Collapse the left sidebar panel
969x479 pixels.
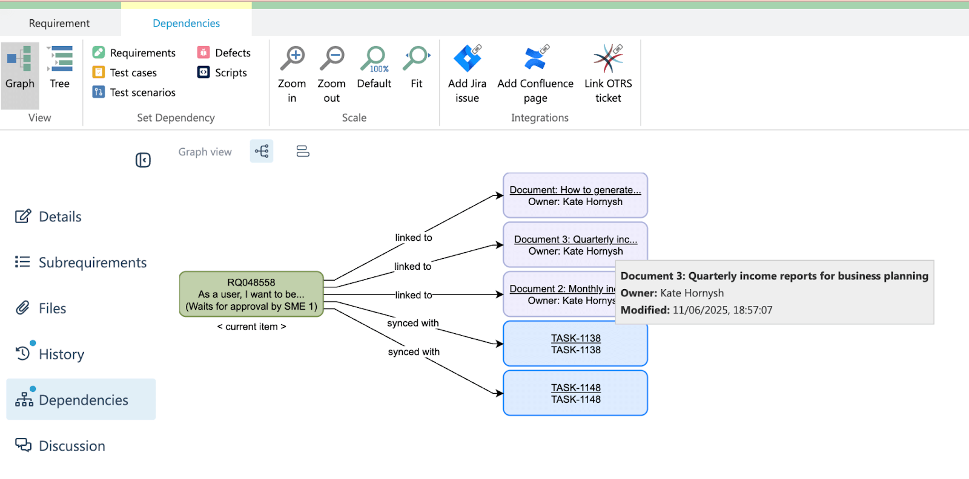[x=143, y=160]
